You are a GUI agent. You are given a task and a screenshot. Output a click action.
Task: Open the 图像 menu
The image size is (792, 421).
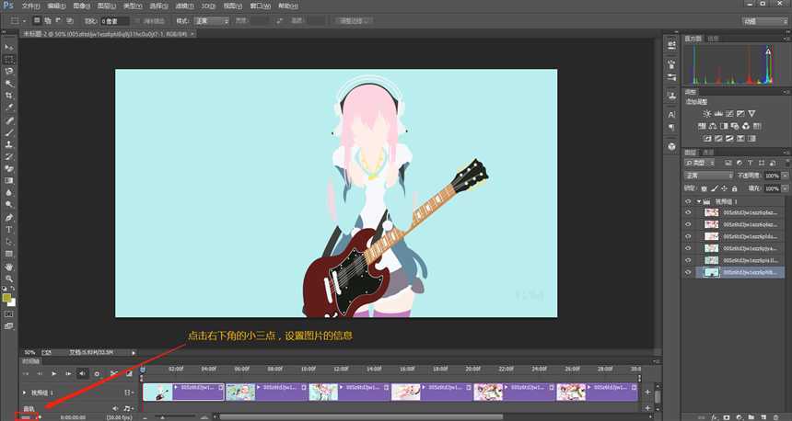81,6
